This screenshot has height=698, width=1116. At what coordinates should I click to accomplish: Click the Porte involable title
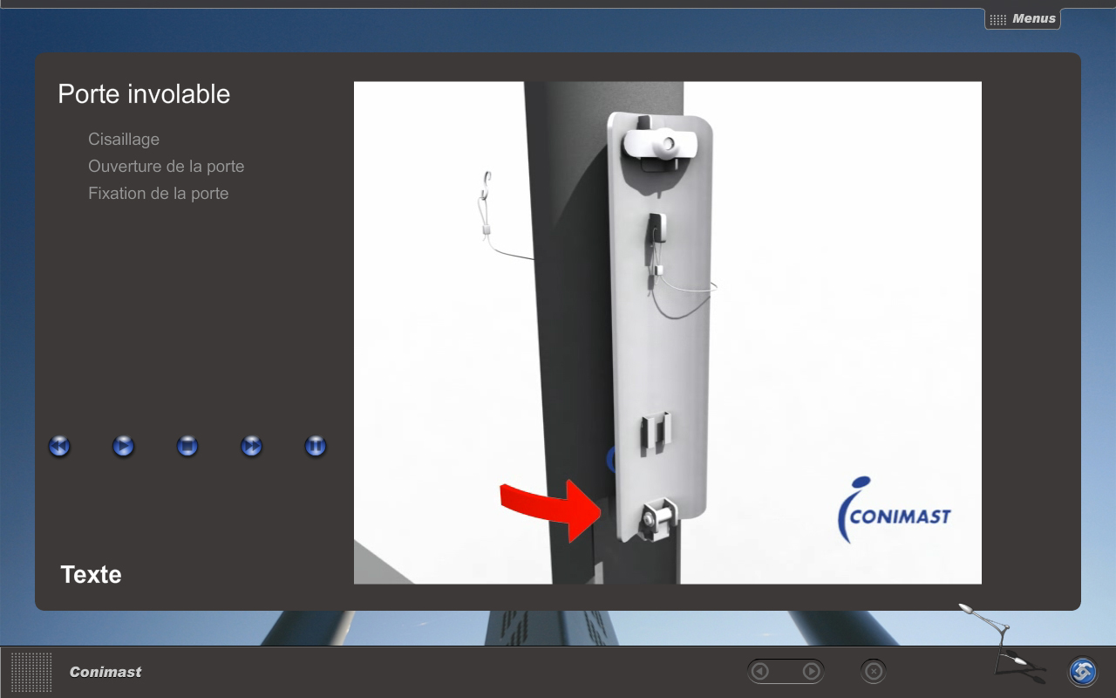tap(144, 94)
